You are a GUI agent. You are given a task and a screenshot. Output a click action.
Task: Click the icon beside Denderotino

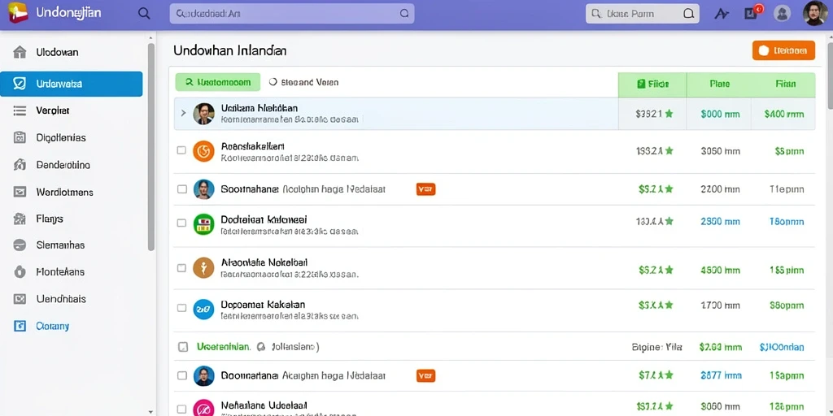tap(20, 164)
